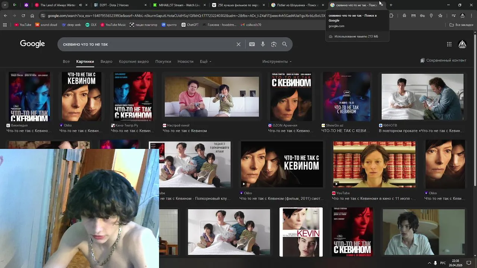Open the coilscoils70 bookmark
Viewport: 477px width, 268px height.
point(251,25)
